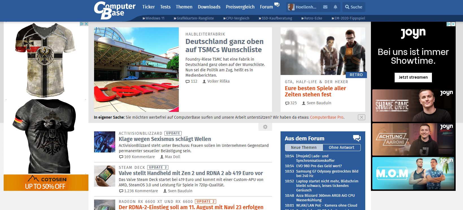Open the 325 comments icon
The width and height of the screenshot is (463, 210).
coord(287,103)
